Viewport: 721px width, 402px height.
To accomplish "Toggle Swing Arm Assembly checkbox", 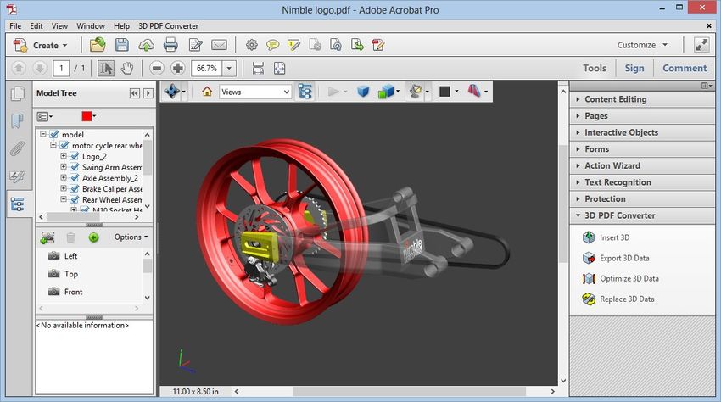I will 75,167.
